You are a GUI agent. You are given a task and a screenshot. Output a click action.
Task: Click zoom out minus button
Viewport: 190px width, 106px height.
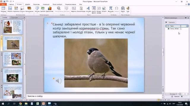pyautogui.click(x=172, y=100)
